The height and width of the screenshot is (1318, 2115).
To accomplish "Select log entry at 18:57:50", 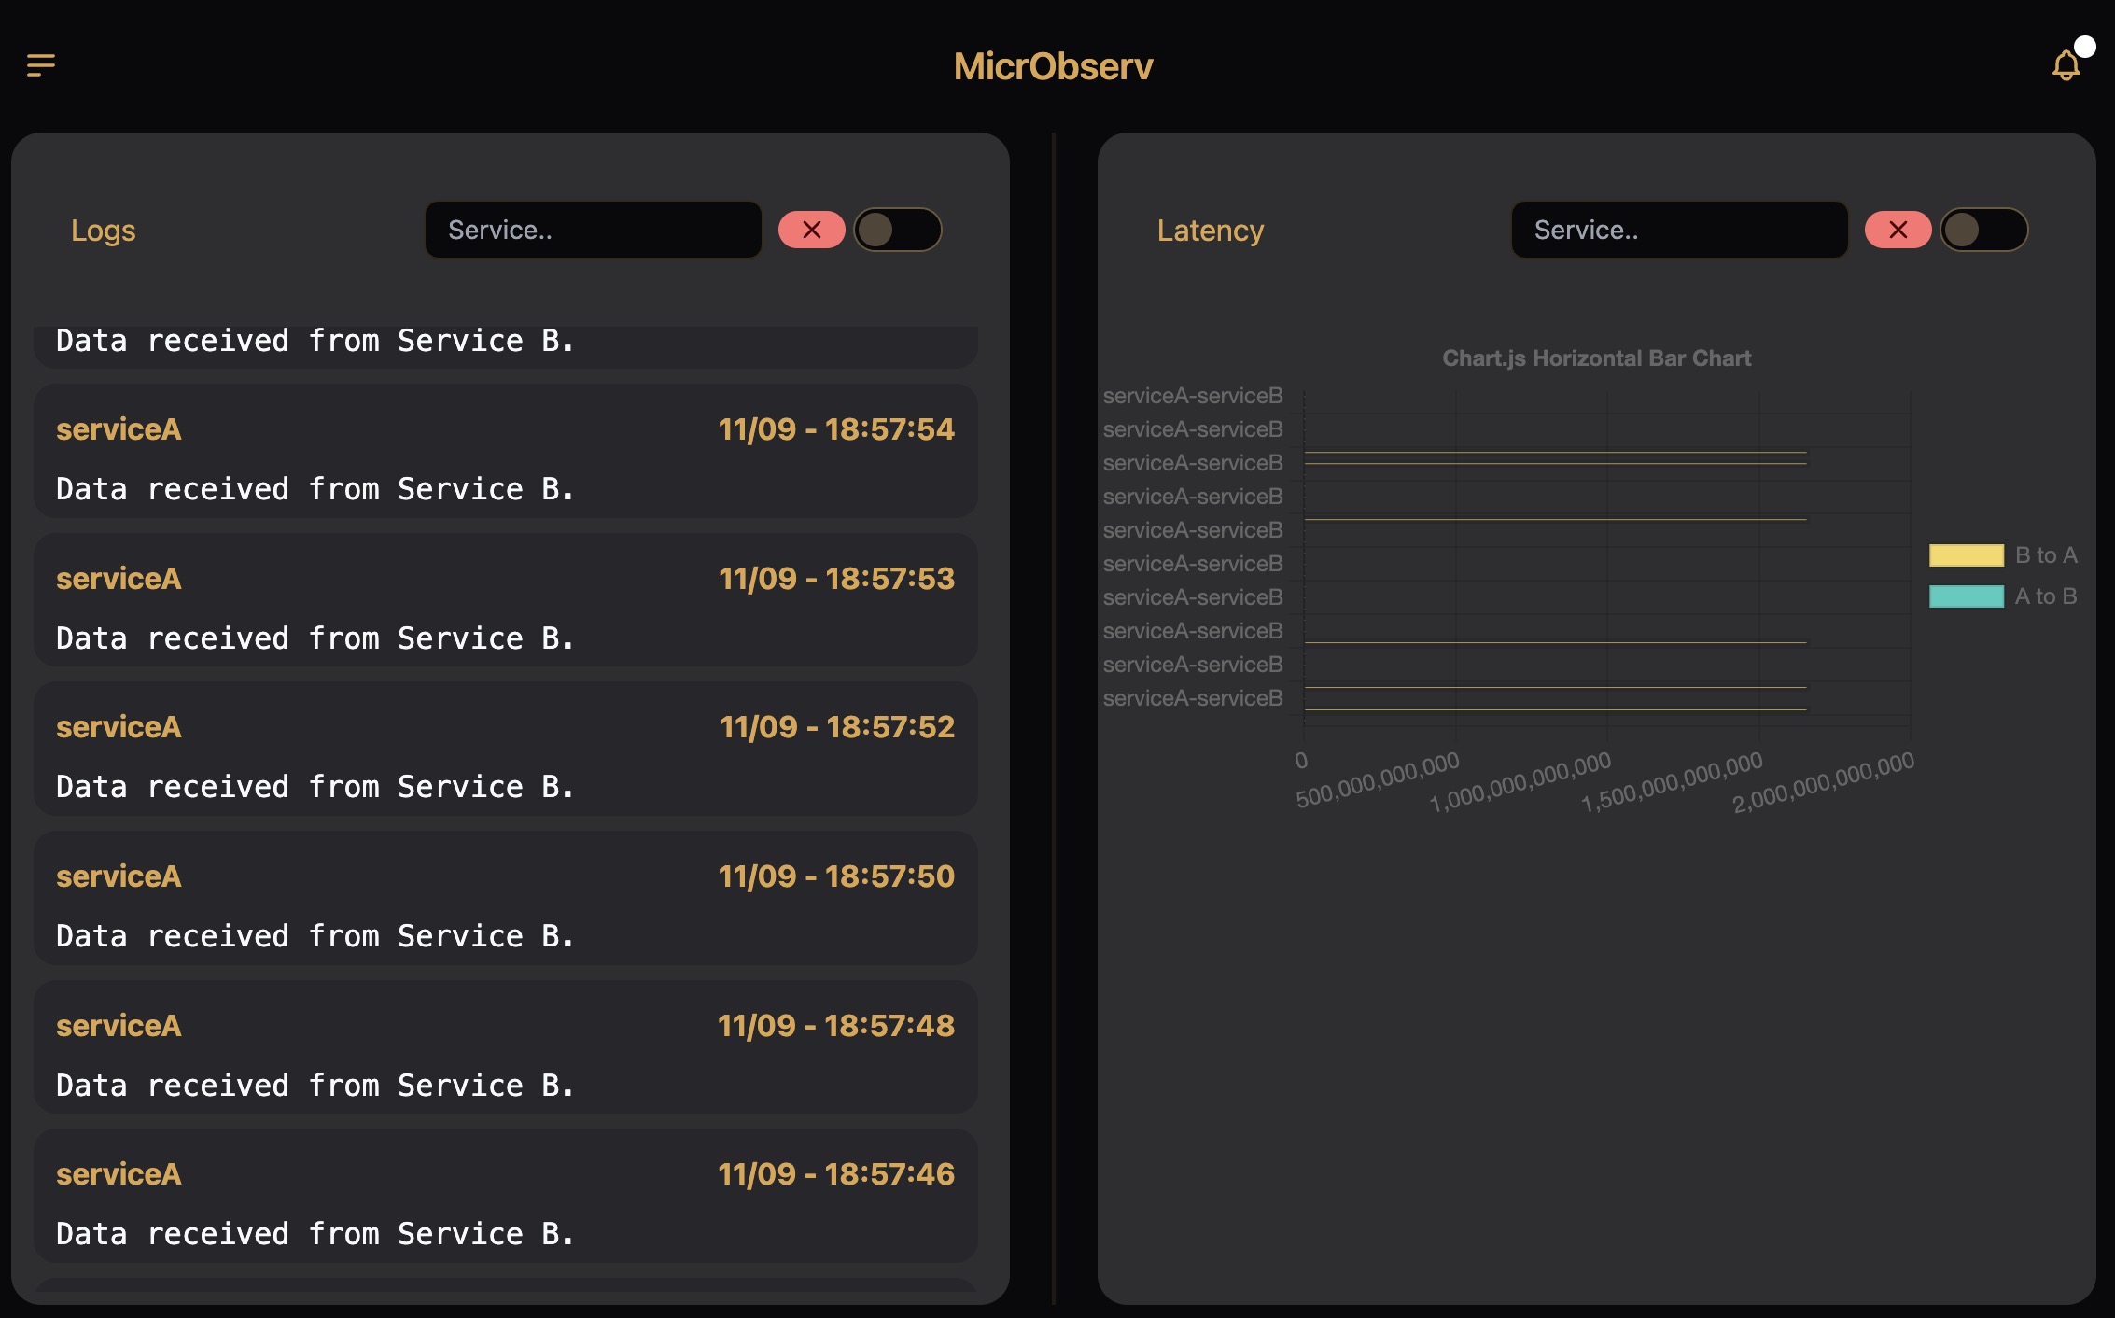I will [x=505, y=898].
